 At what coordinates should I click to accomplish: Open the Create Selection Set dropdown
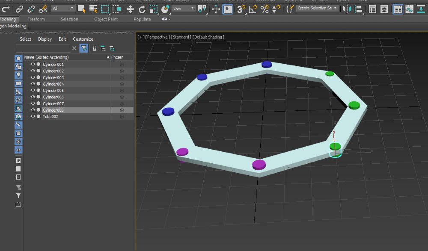point(317,8)
